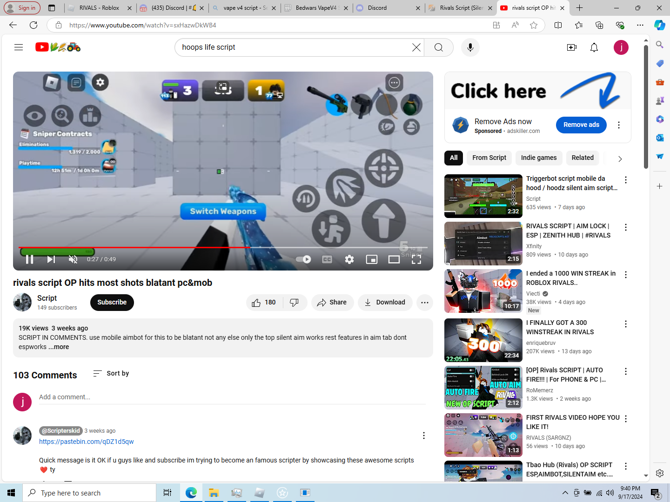Share this video
The image size is (670, 502).
[x=332, y=303]
